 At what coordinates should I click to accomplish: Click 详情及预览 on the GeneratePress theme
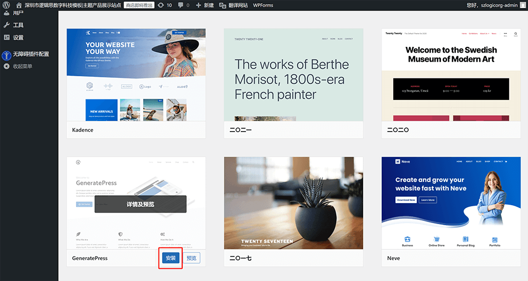pyautogui.click(x=140, y=204)
